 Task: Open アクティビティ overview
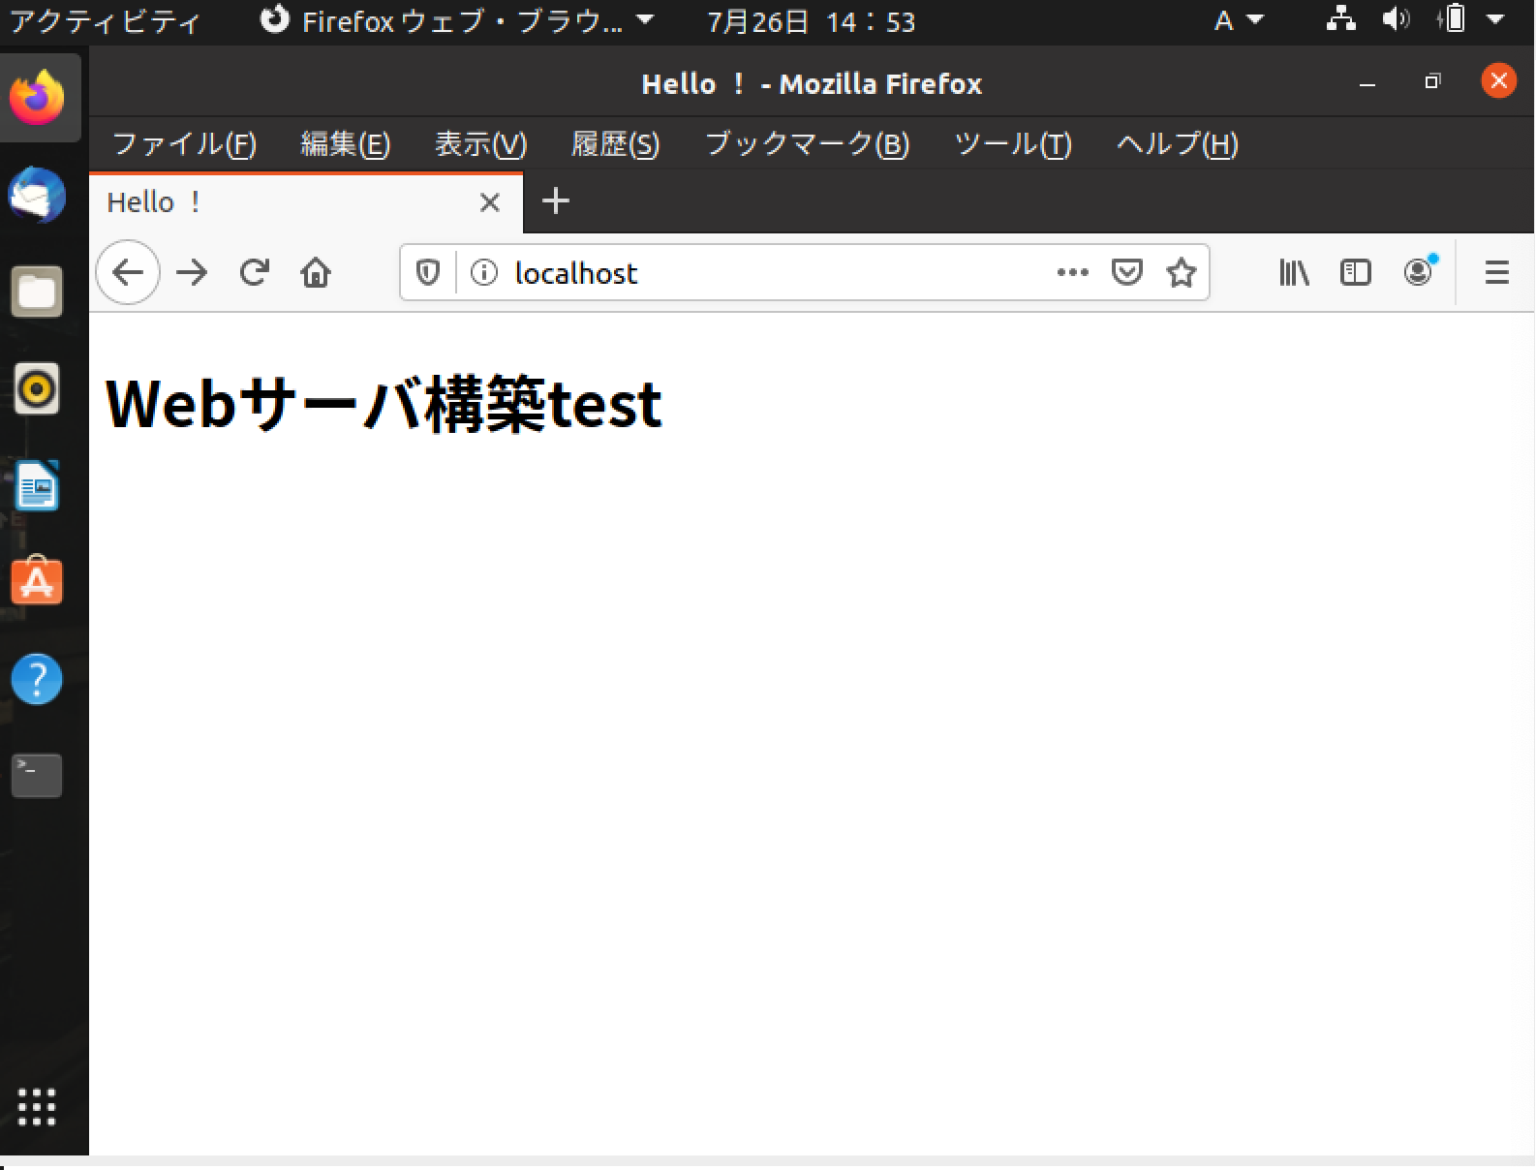pyautogui.click(x=105, y=21)
